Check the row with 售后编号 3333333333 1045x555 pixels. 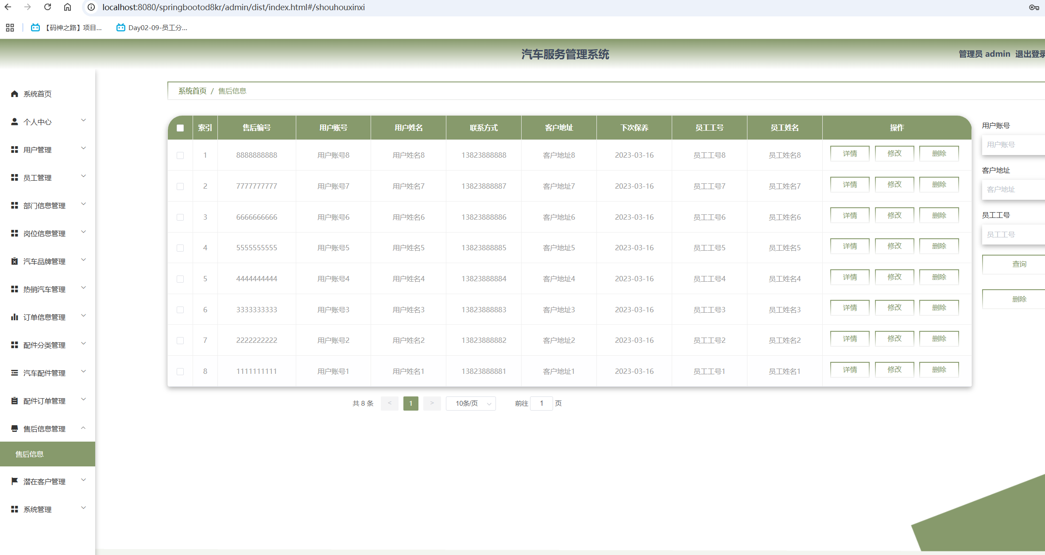tap(180, 310)
